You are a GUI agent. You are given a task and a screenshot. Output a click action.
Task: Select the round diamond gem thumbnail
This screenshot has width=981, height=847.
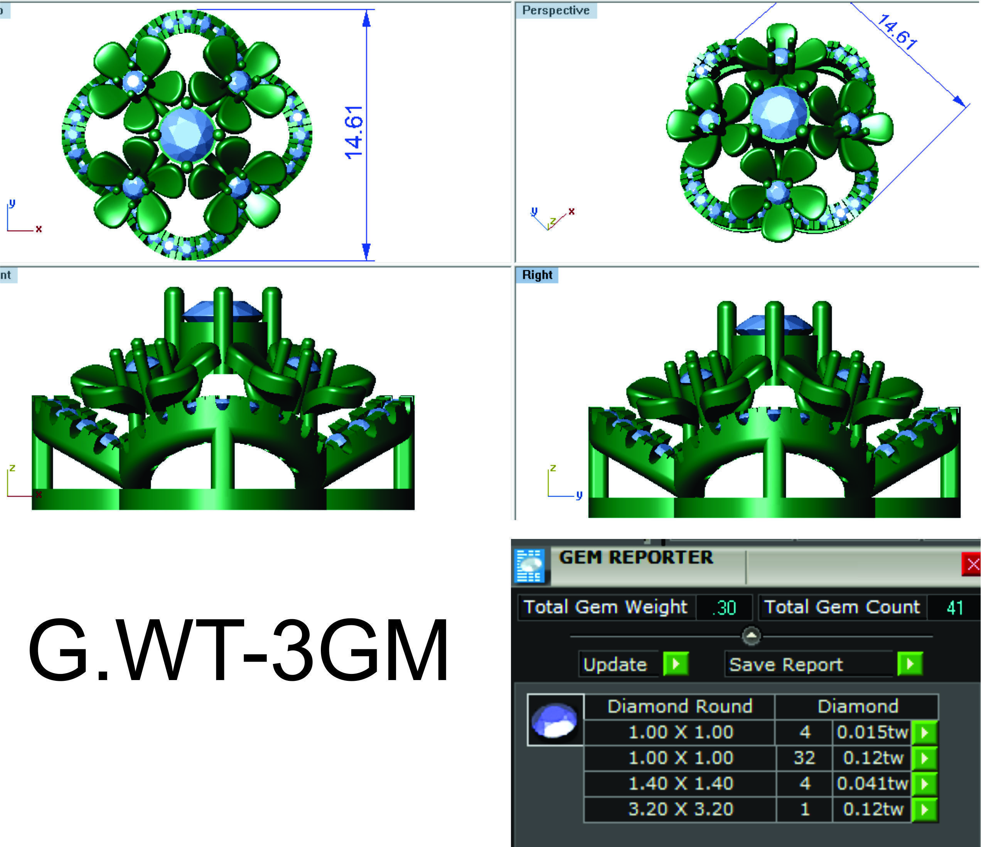pyautogui.click(x=555, y=720)
